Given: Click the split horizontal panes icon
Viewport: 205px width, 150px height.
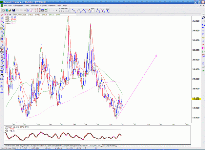Looking at the screenshot, I should point(43,10).
